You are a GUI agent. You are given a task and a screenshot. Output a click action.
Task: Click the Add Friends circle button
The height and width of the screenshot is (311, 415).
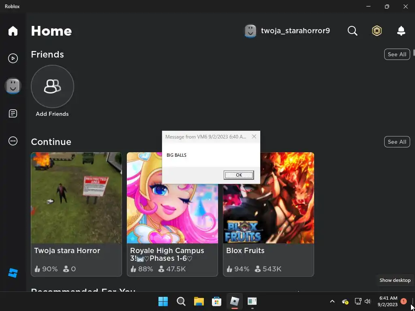pyautogui.click(x=52, y=87)
